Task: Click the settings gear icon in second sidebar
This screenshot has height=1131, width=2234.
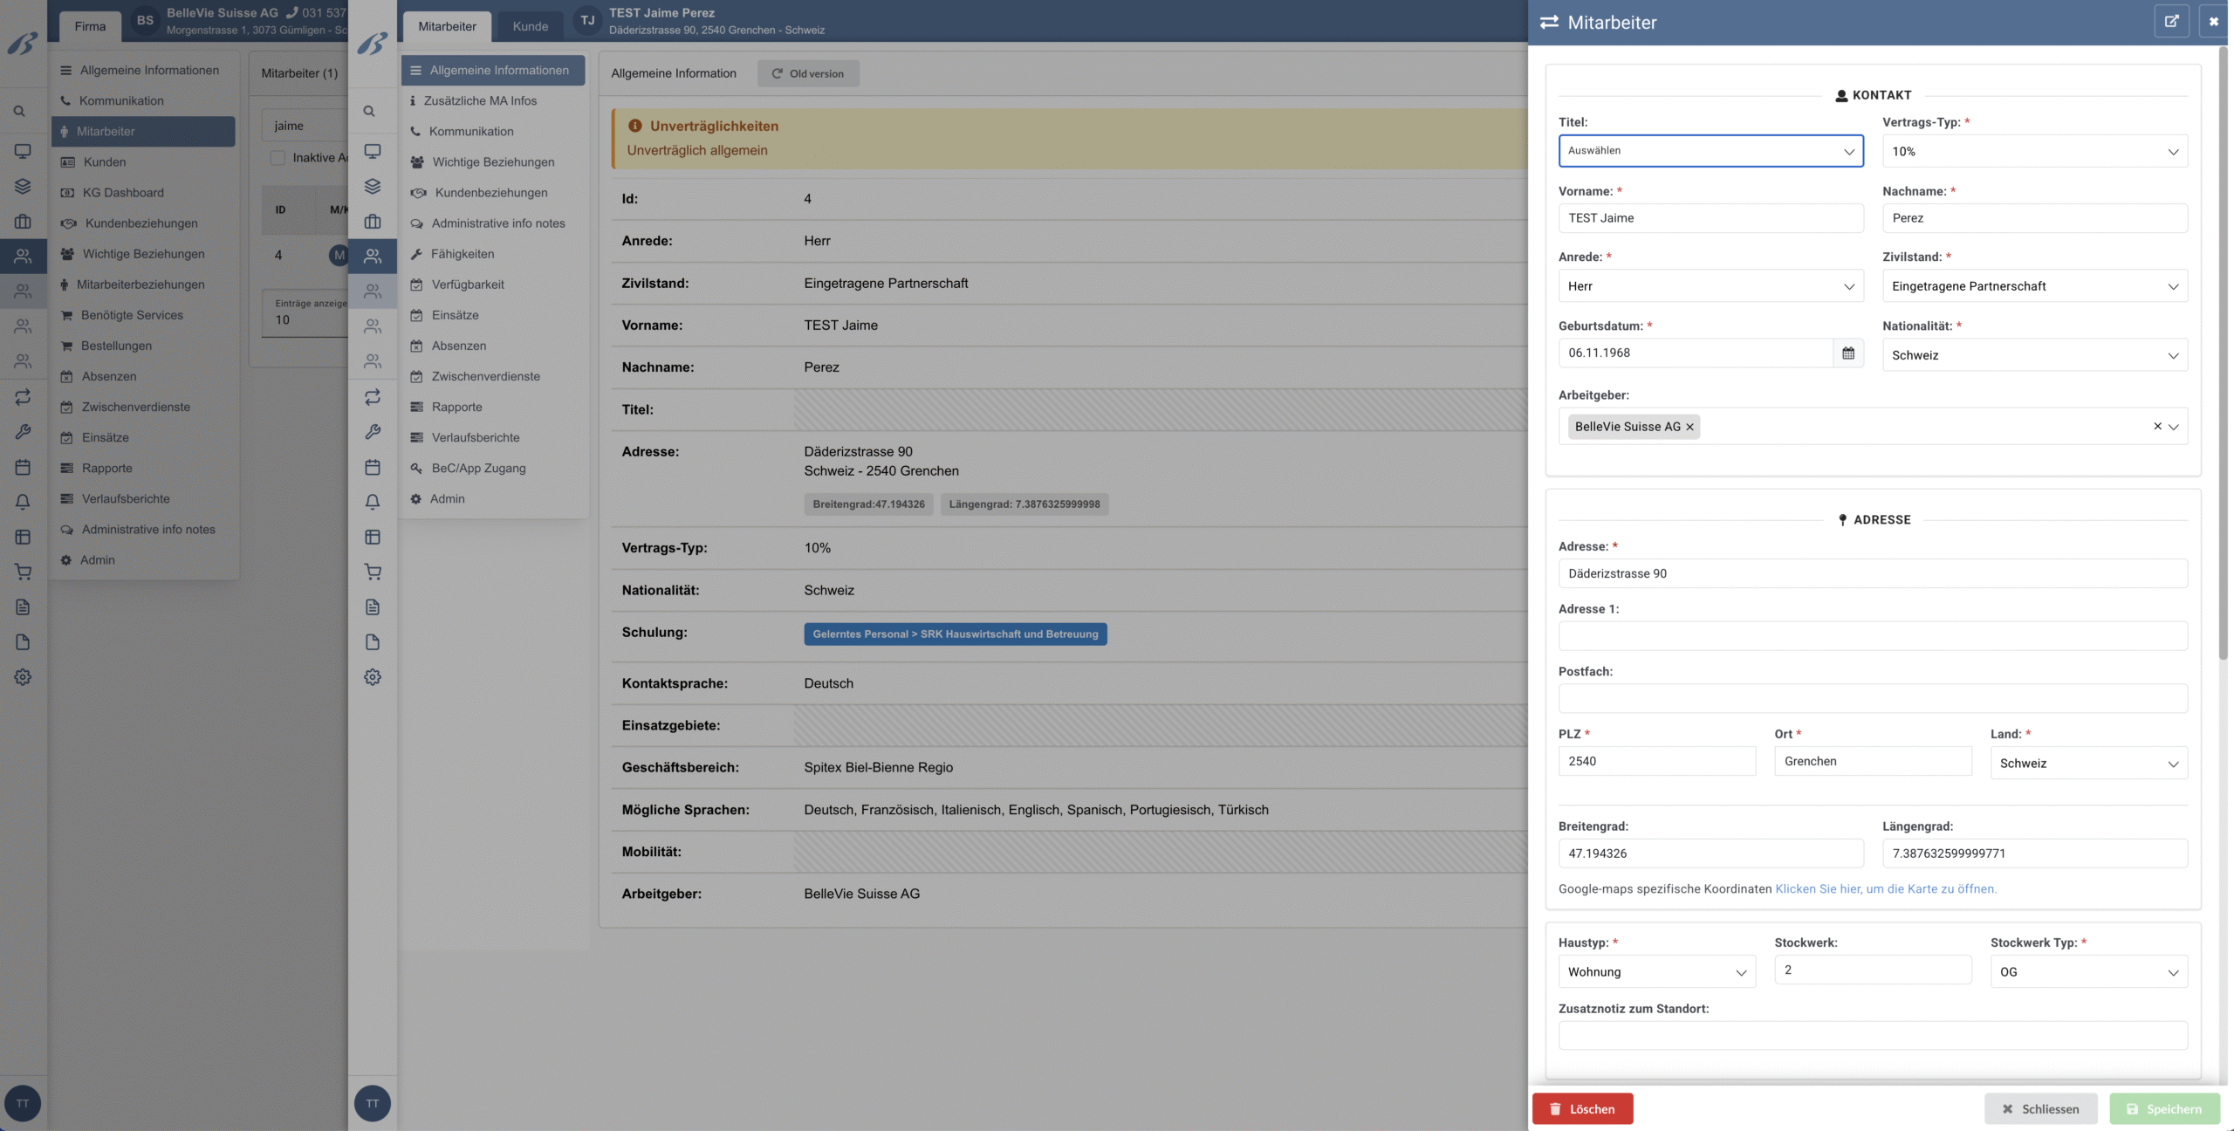Action: 373,677
